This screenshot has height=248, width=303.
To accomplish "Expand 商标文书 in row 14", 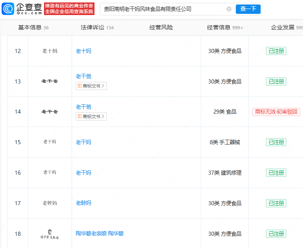I will [91, 116].
